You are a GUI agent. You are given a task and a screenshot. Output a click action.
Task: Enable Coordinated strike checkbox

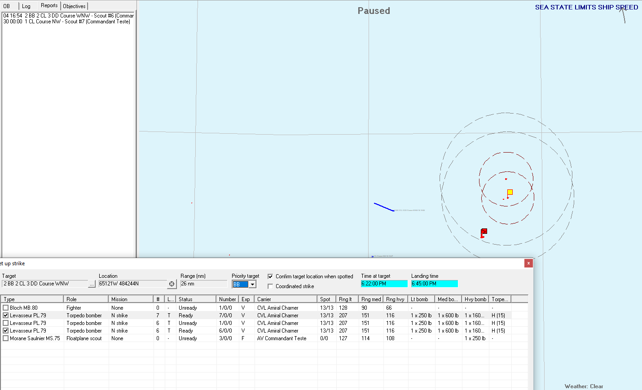(270, 286)
